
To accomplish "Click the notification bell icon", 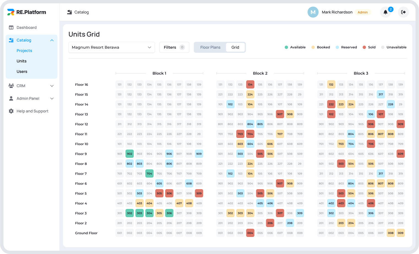I will pyautogui.click(x=385, y=12).
